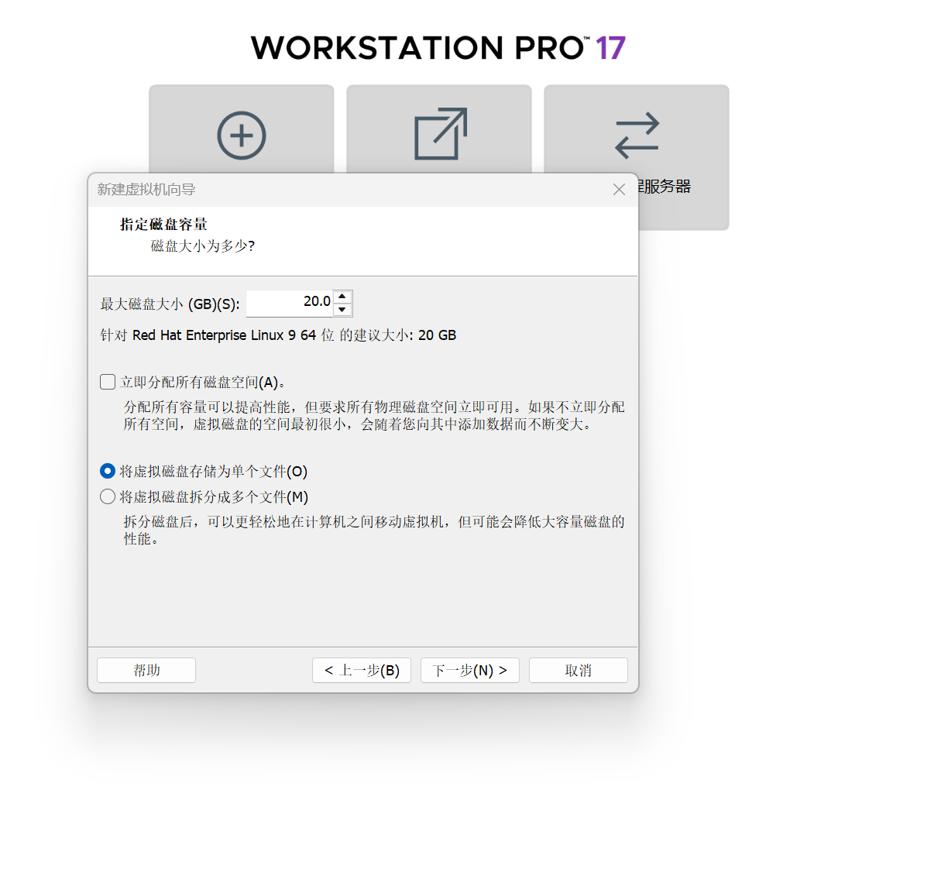948x879 pixels.
Task: Click the Workstation Pro 17 logo
Action: (438, 47)
